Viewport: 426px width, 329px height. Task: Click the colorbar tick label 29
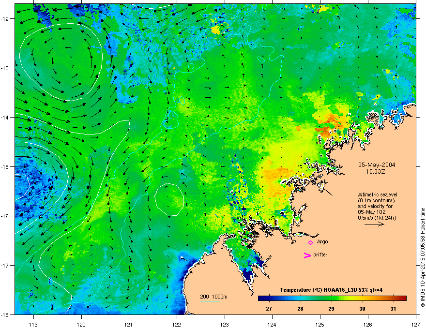point(331,309)
